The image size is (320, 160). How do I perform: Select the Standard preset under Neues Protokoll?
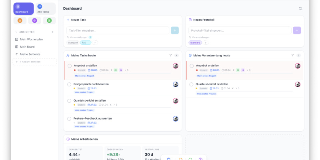pyautogui.click(x=195, y=43)
